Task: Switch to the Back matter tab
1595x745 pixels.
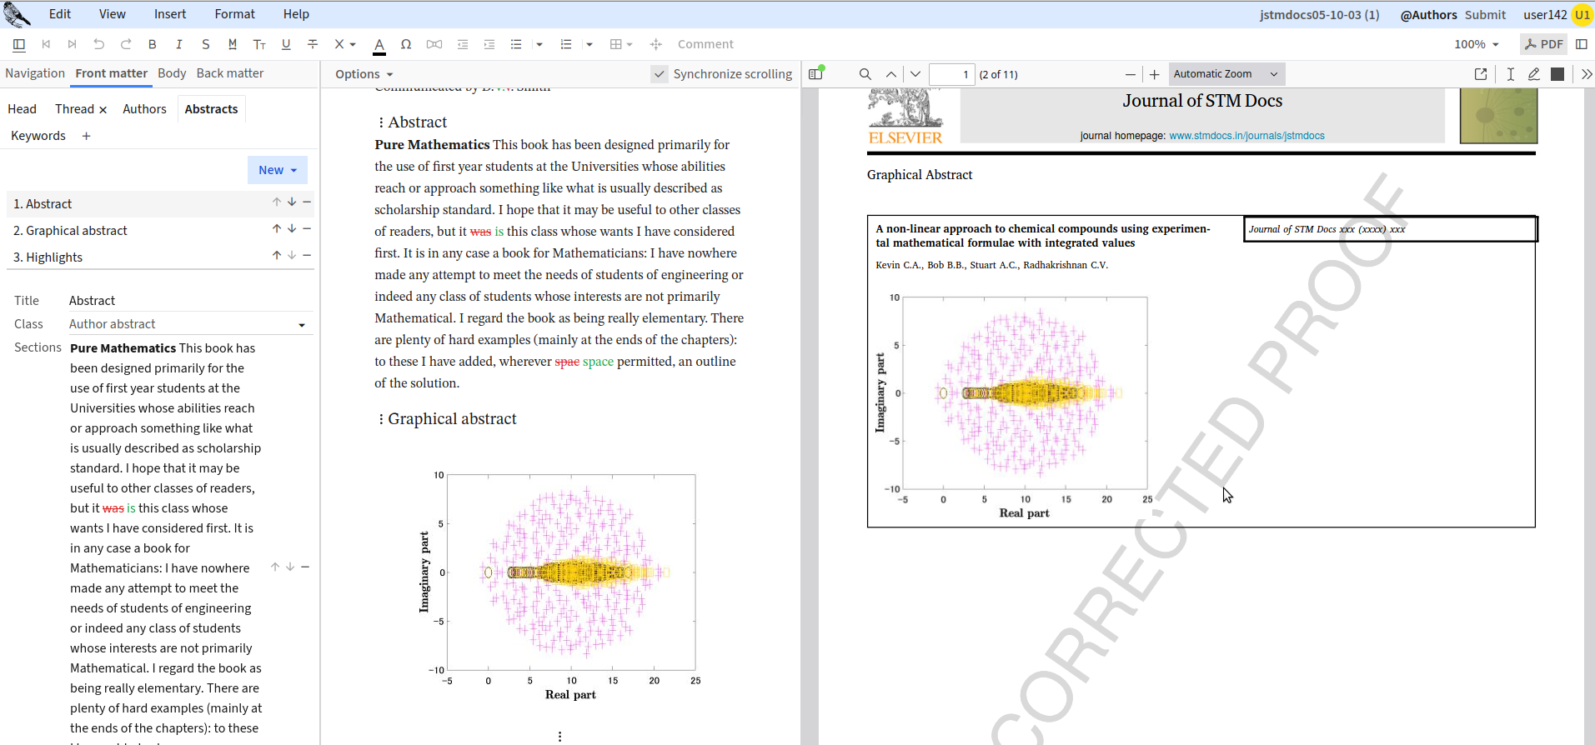Action: pos(229,73)
